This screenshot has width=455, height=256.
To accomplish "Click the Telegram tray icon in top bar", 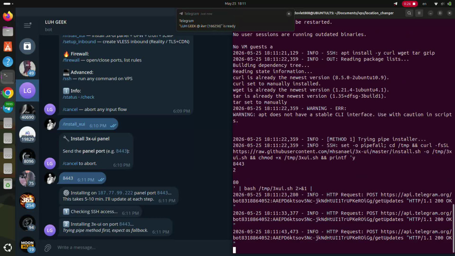I will 395,4.
